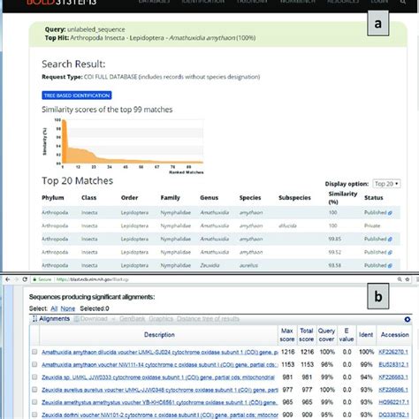
Task: View secure connection lock info
Action: click(x=34, y=279)
